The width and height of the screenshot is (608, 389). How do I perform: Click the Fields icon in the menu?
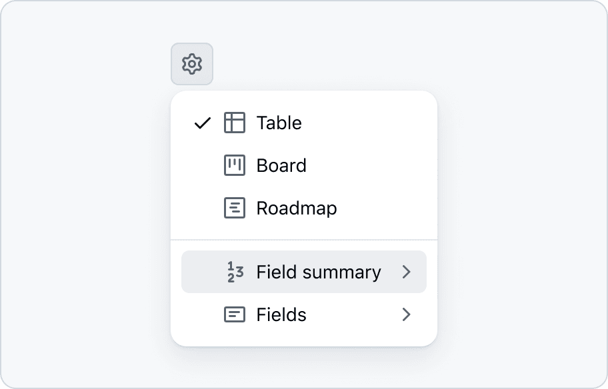coord(235,314)
